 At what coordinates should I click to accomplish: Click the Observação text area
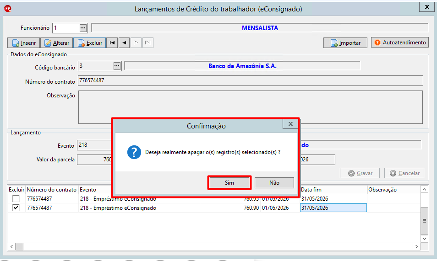click(x=250, y=107)
